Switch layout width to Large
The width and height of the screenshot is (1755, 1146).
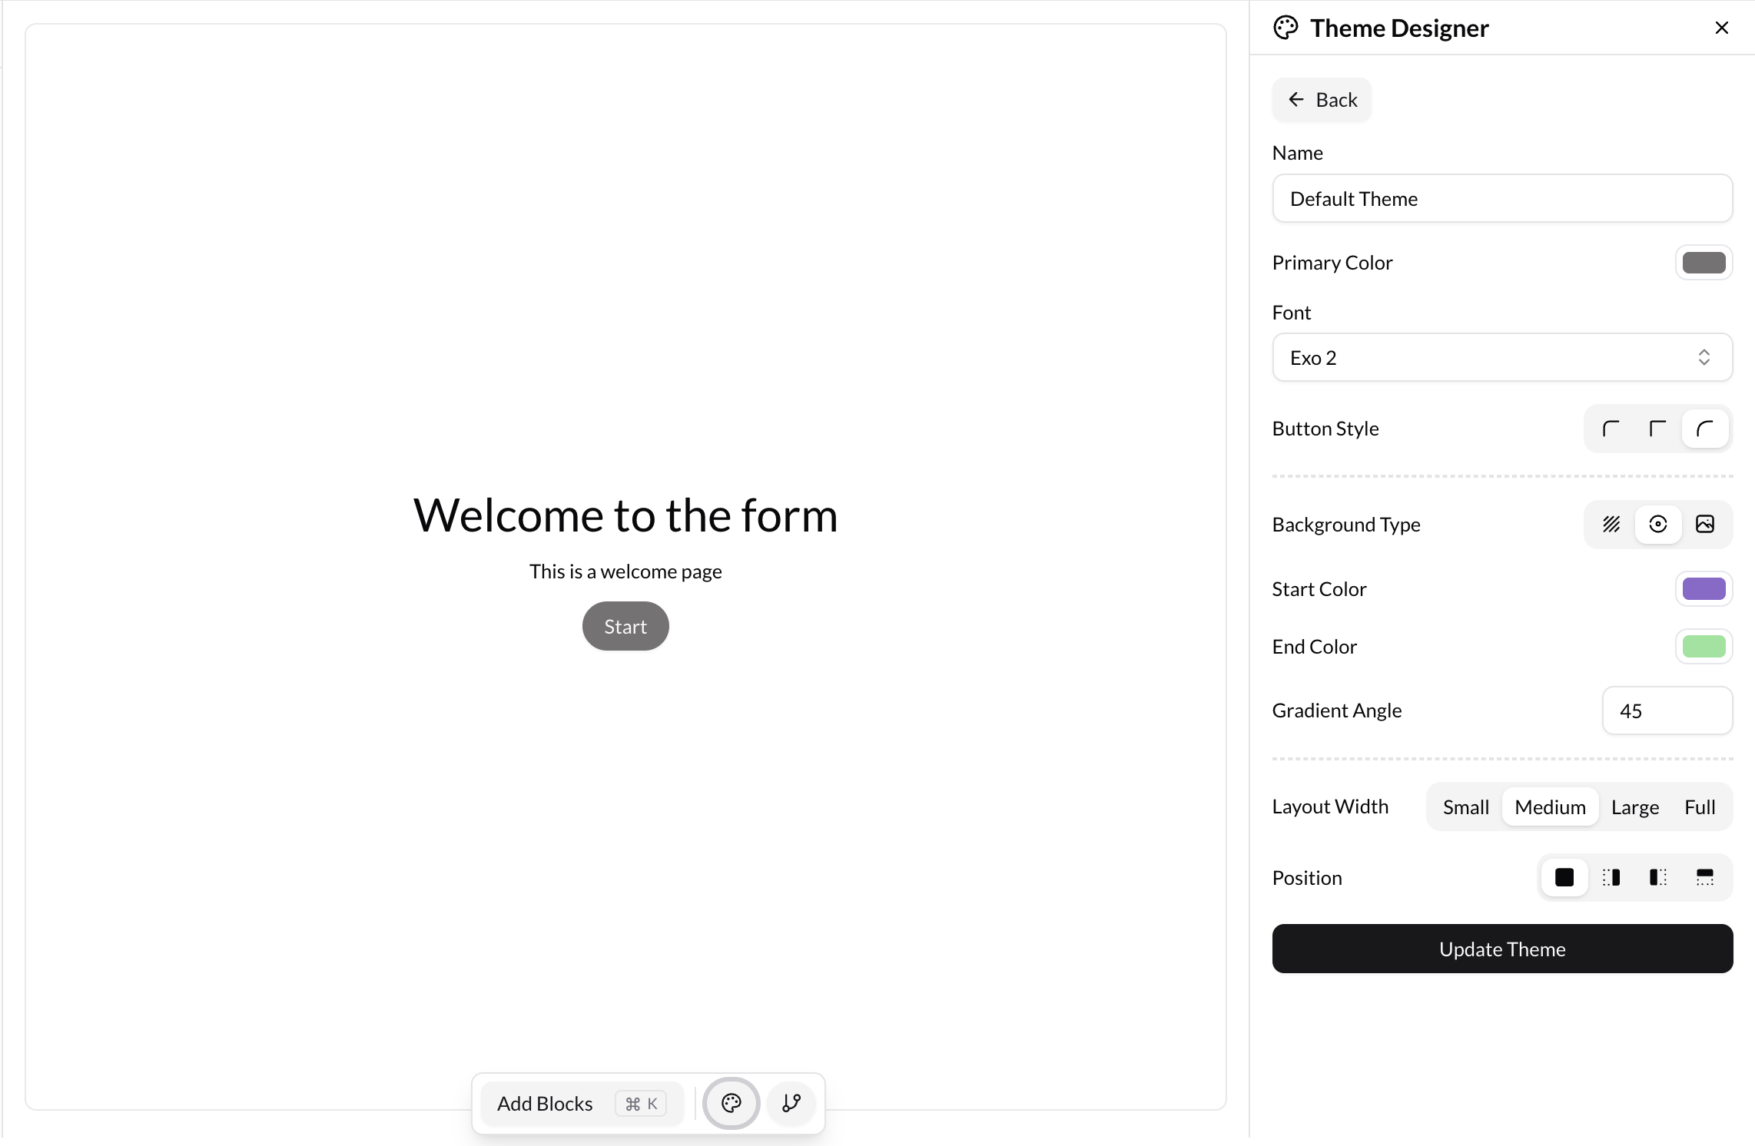tap(1634, 807)
